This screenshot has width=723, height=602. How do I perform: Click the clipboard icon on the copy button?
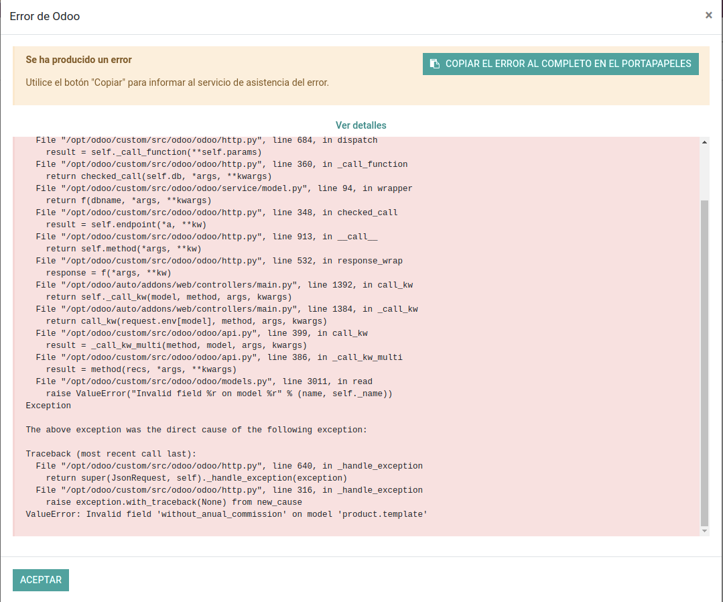(x=434, y=64)
